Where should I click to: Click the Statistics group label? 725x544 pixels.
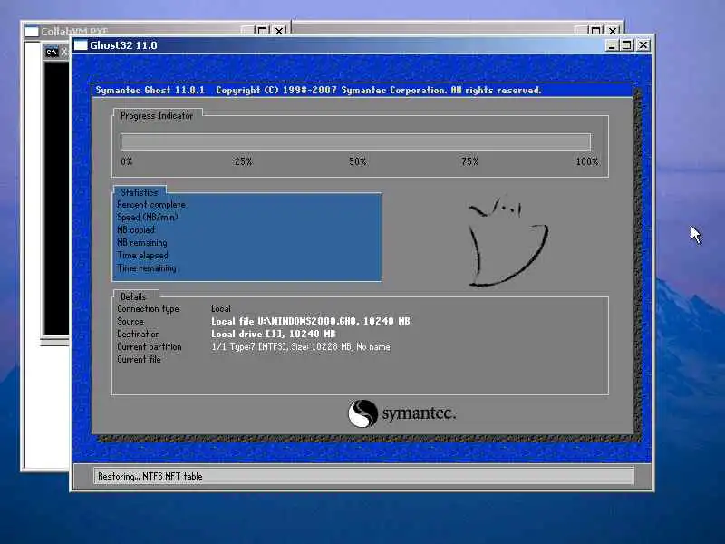[140, 192]
